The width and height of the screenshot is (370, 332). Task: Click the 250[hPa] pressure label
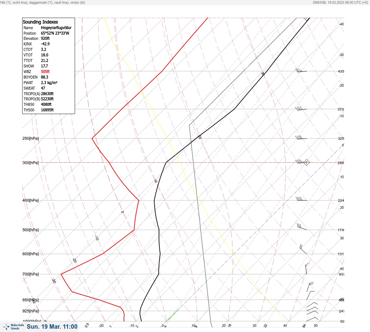pos(31,138)
